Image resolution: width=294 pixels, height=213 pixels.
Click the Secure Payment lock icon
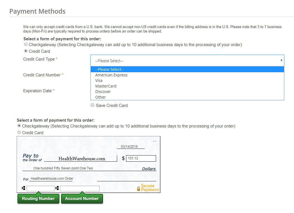point(138,189)
